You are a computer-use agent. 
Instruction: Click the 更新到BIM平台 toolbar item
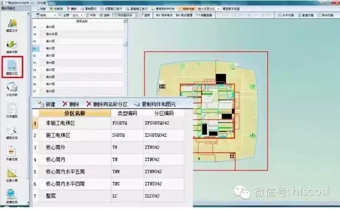pyautogui.click(x=163, y=9)
